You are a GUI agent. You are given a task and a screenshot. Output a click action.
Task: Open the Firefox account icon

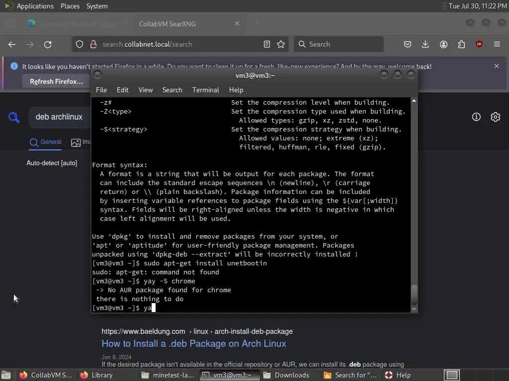click(443, 44)
